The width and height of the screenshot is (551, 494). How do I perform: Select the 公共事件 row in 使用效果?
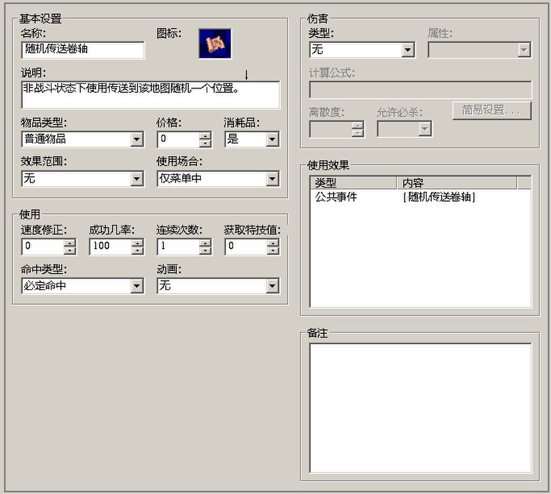pos(421,197)
